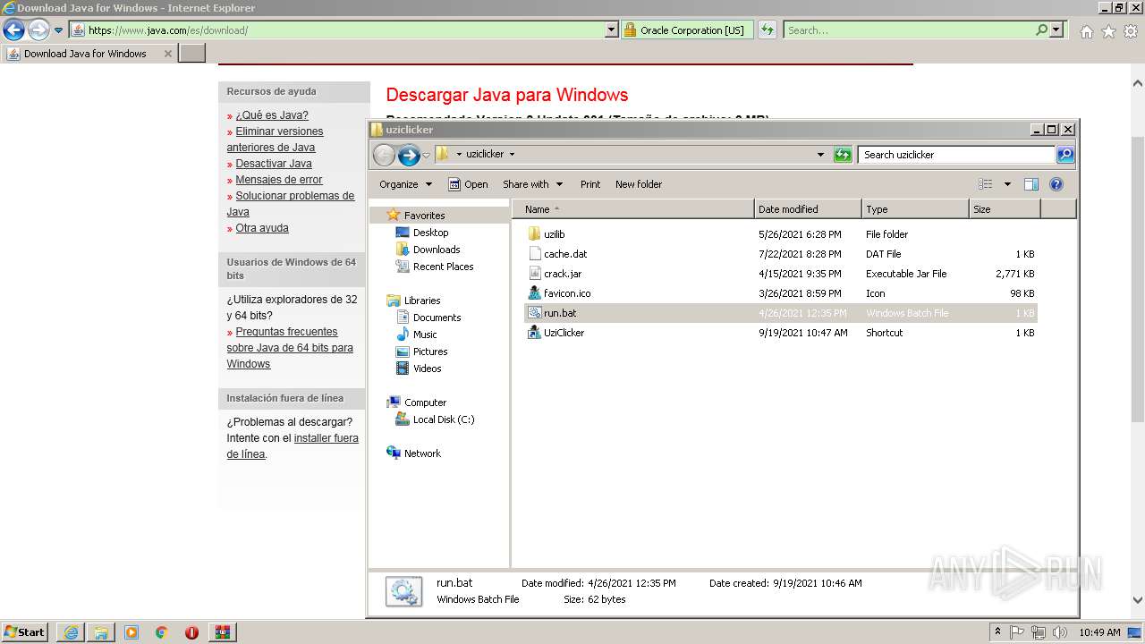This screenshot has width=1145, height=644.
Task: Open the Explorer address bar history dropdown
Action: point(820,155)
